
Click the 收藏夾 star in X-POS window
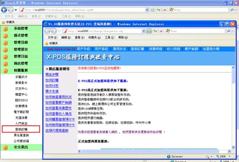(x=46, y=43)
